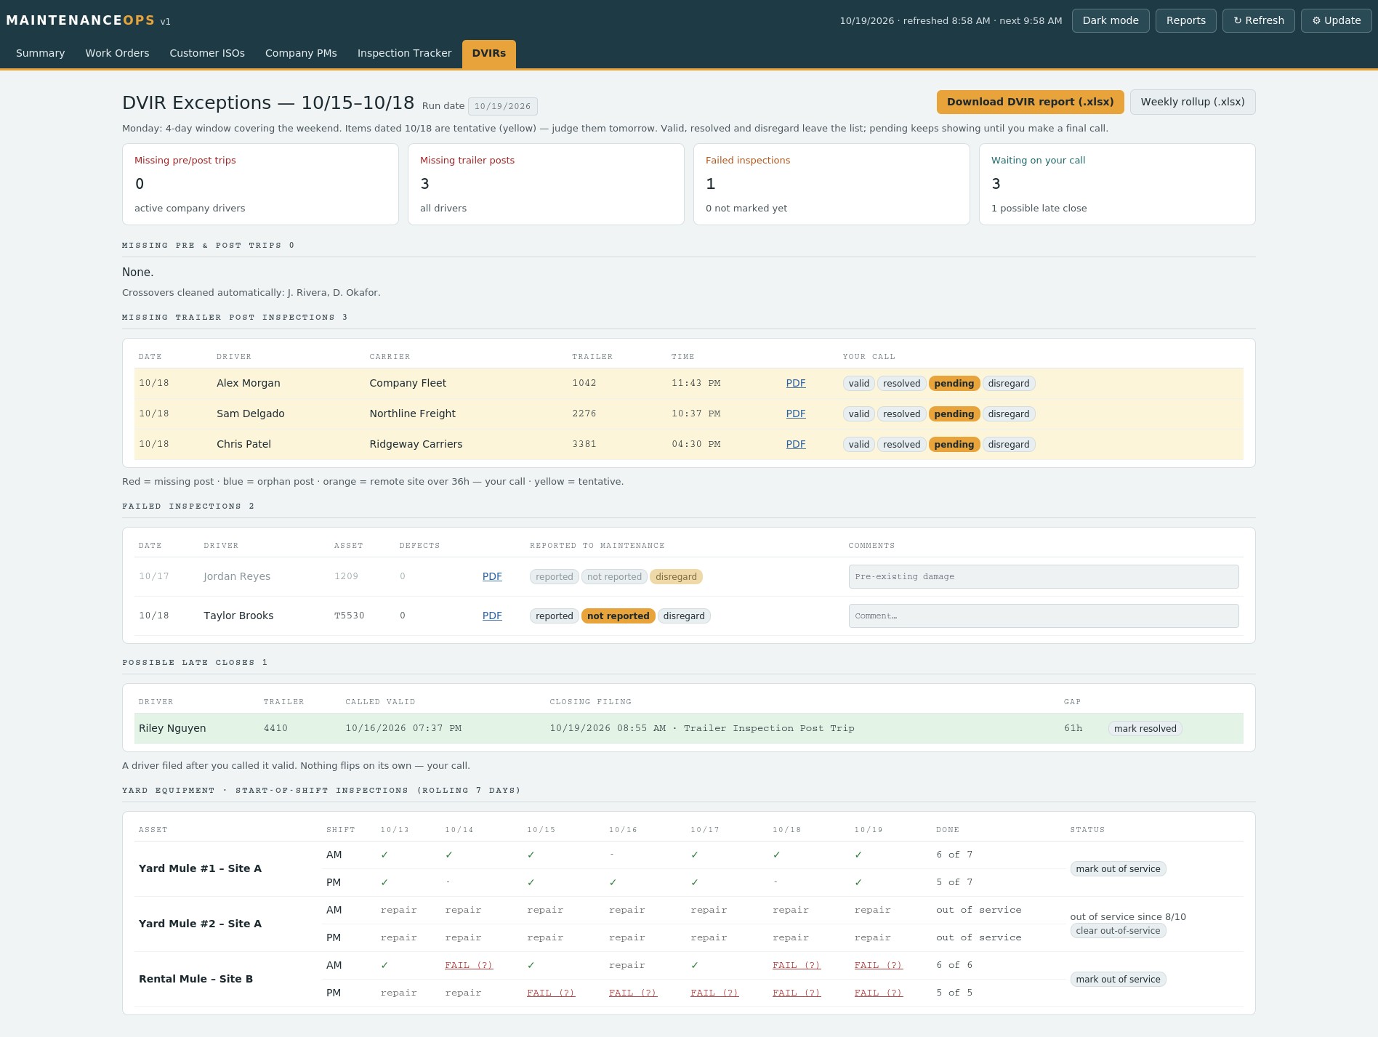
Task: Mark Taylor Brooks as reported
Action: pos(554,616)
